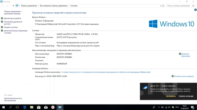
Task: Open 'Центр безопасности и обслуживания' link
Action: (x=13, y=99)
